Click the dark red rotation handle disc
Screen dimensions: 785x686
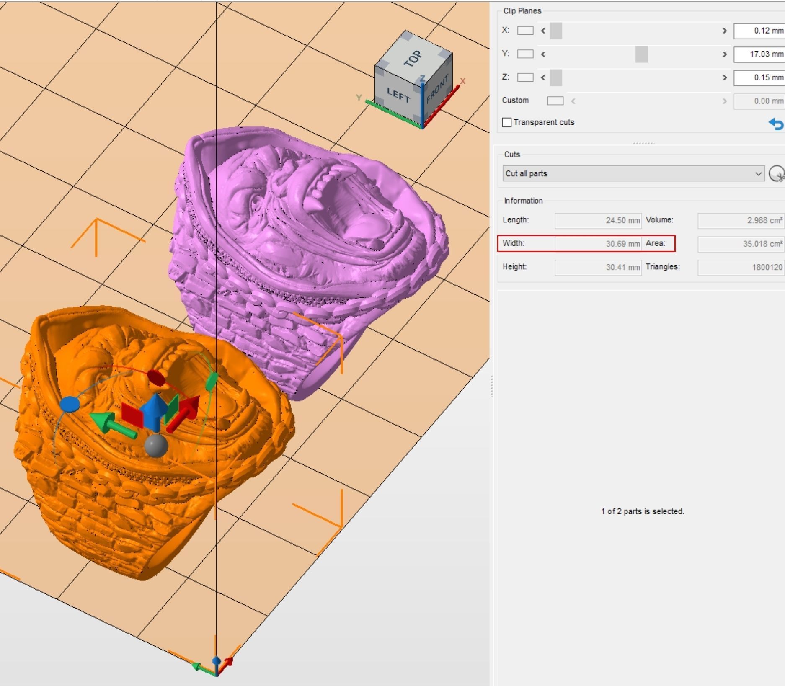[156, 378]
